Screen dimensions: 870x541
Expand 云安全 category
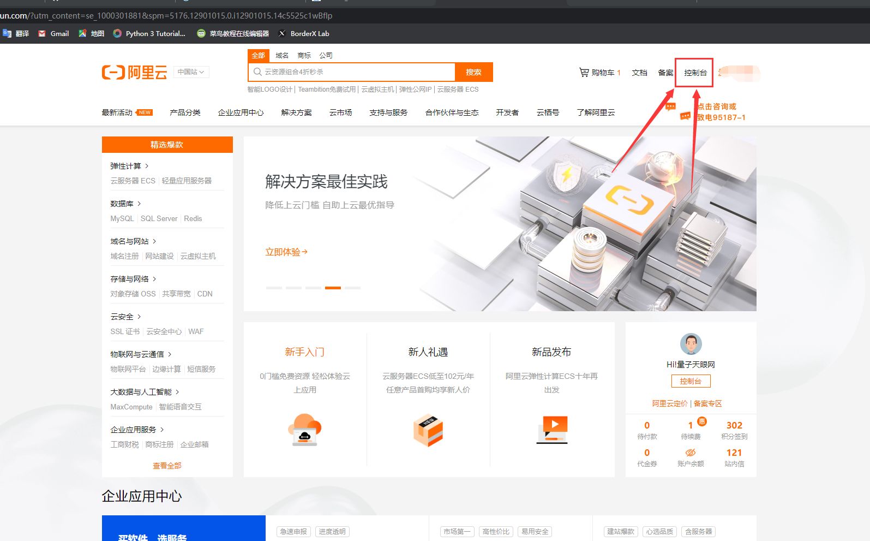point(125,317)
